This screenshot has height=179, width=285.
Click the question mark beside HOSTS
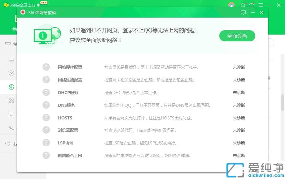pyautogui.click(x=46, y=118)
